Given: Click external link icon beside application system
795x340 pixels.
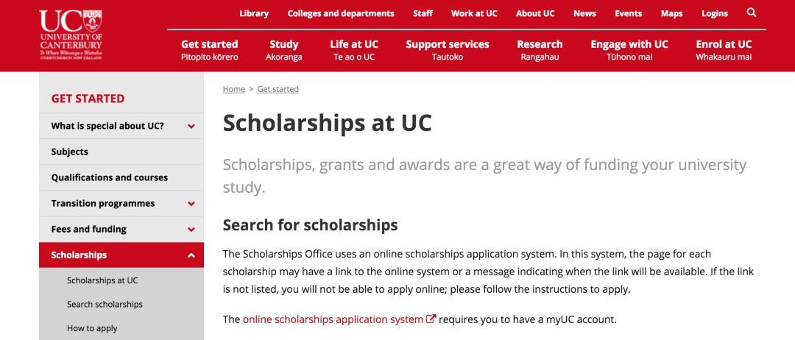Looking at the screenshot, I should tap(431, 319).
